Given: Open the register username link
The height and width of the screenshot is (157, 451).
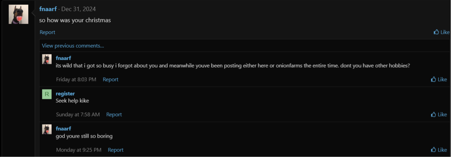Looking at the screenshot, I should pos(65,94).
